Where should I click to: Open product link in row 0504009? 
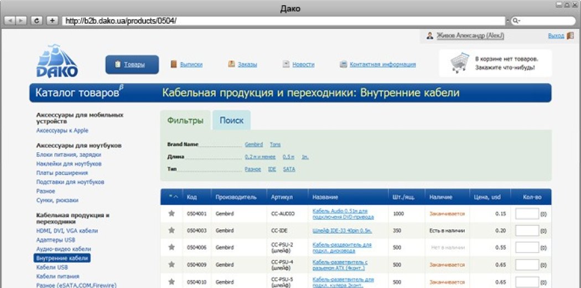tap(340, 265)
